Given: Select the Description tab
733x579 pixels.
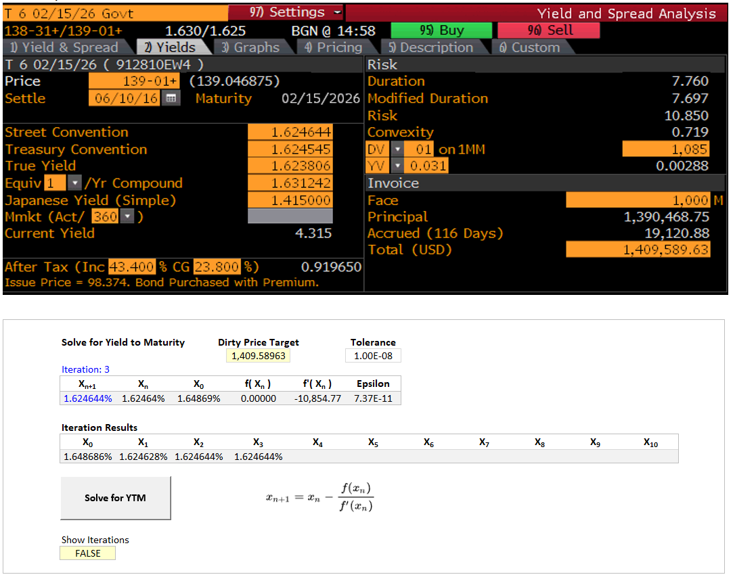Looking at the screenshot, I should pos(430,47).
